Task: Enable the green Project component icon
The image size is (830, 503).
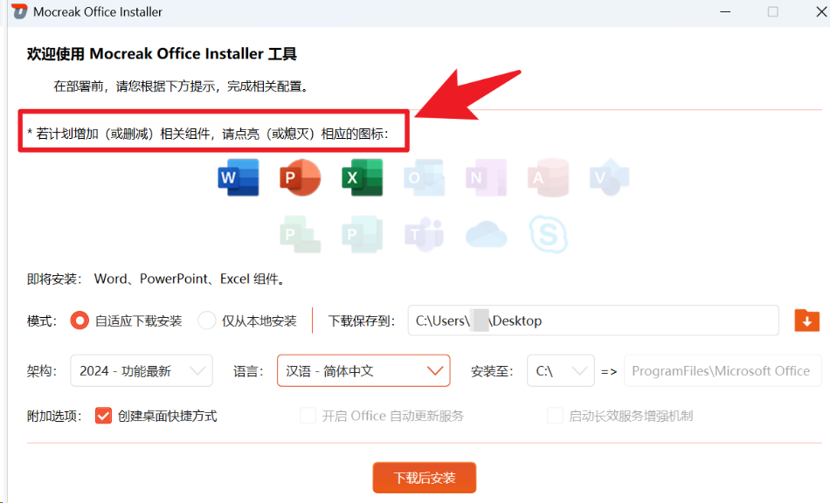Action: (x=301, y=234)
